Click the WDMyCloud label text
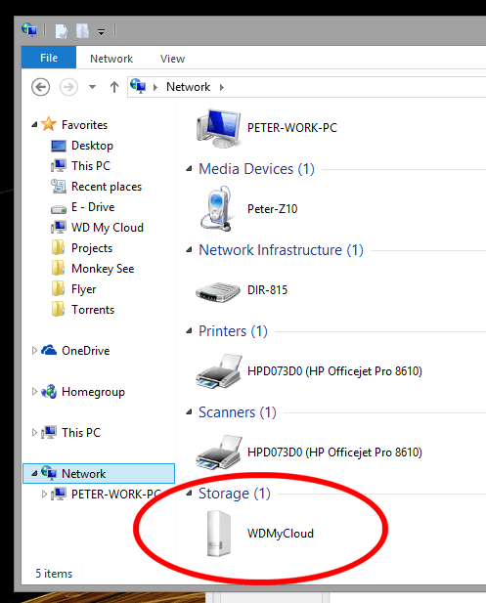This screenshot has height=603, width=486. 281,534
